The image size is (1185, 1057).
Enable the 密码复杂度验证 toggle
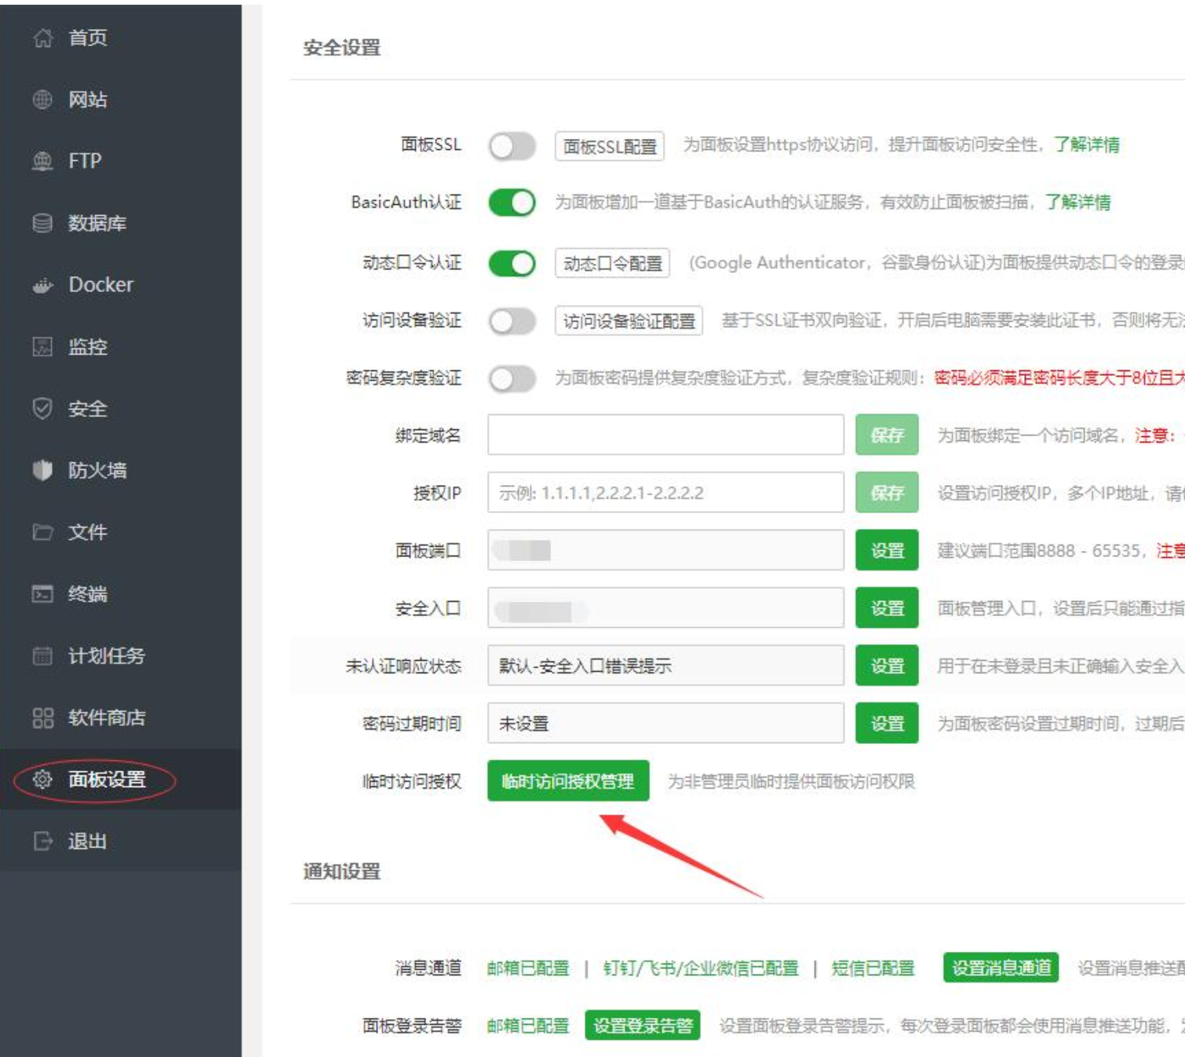[512, 379]
